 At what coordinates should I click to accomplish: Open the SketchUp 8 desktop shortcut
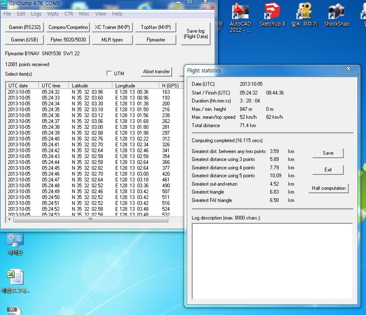(x=272, y=15)
